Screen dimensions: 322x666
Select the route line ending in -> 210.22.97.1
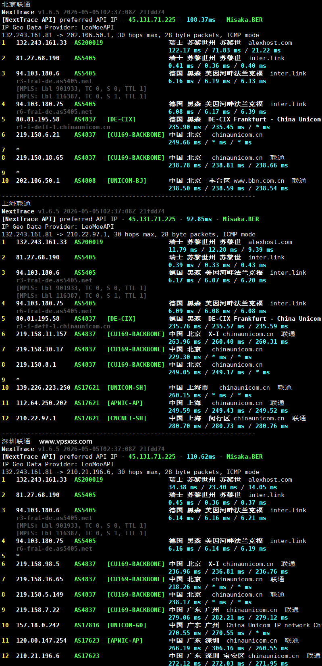pyautogui.click(x=129, y=234)
